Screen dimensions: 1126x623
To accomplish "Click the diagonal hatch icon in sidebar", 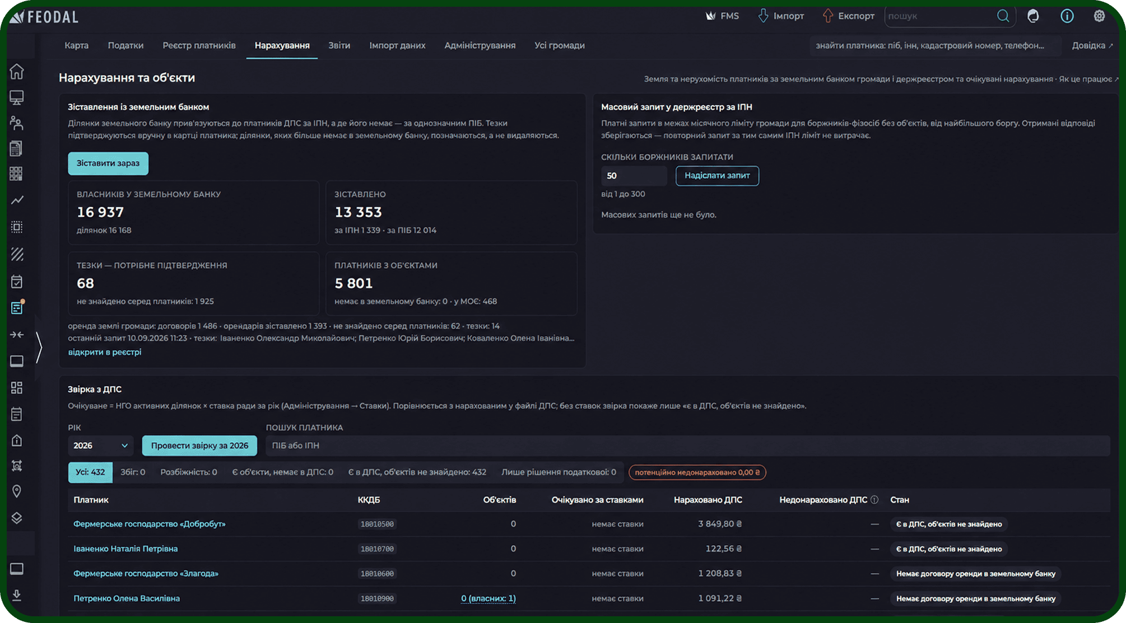I will click(x=17, y=254).
